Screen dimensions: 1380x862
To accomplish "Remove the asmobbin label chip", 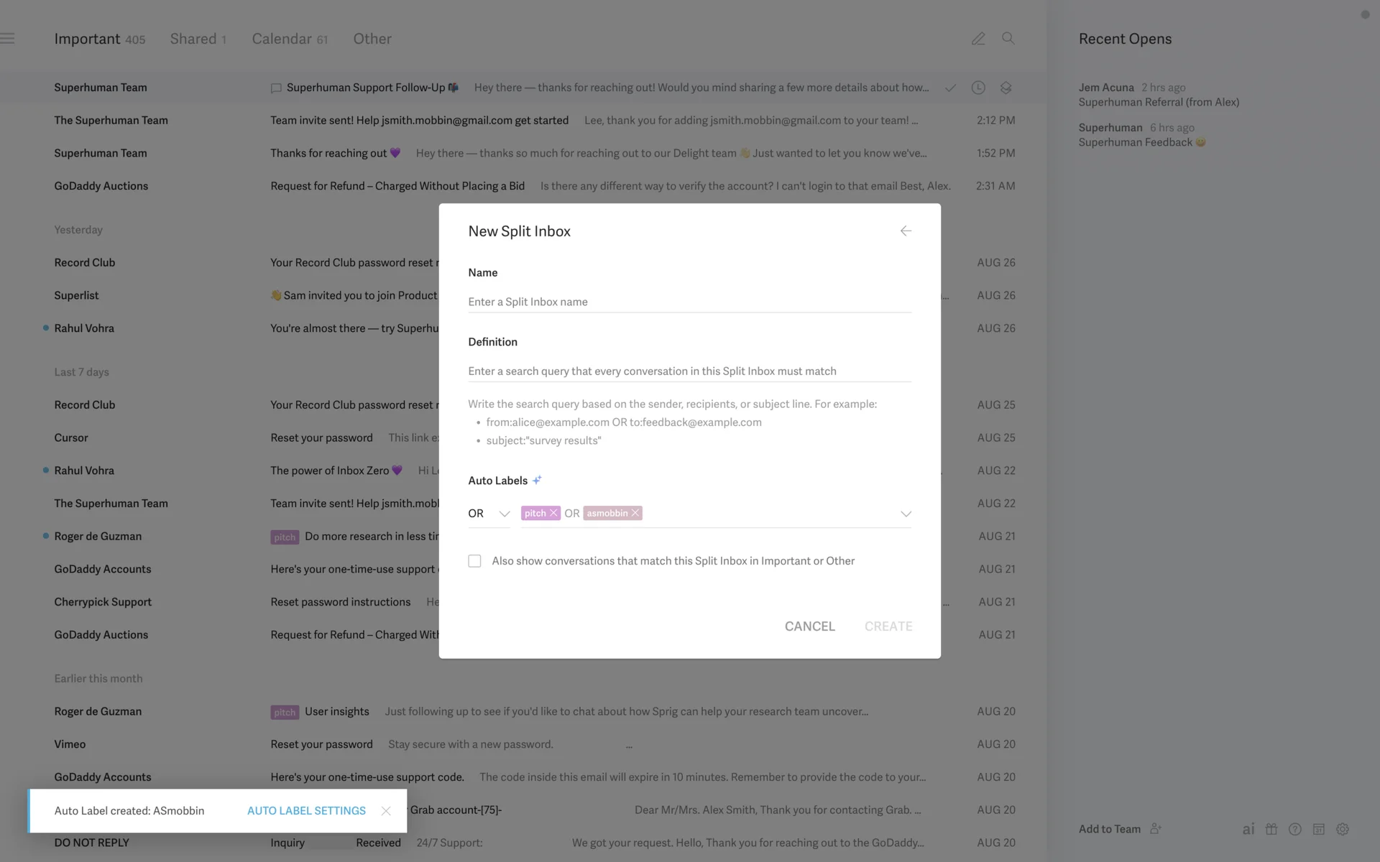I will tap(635, 513).
